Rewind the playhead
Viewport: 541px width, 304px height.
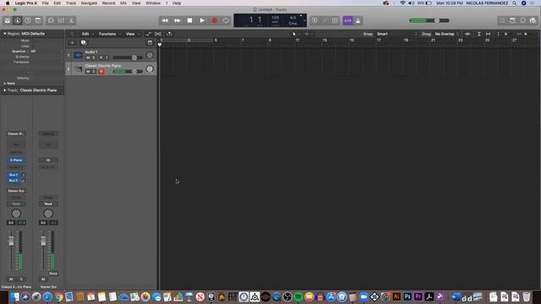tap(165, 20)
